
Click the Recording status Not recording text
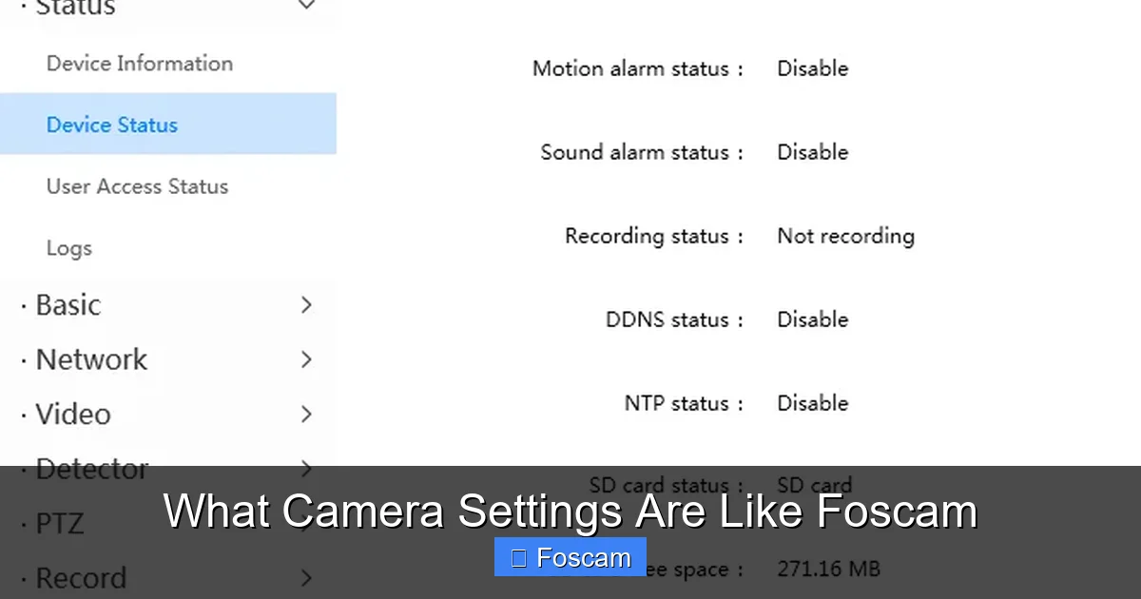[845, 235]
